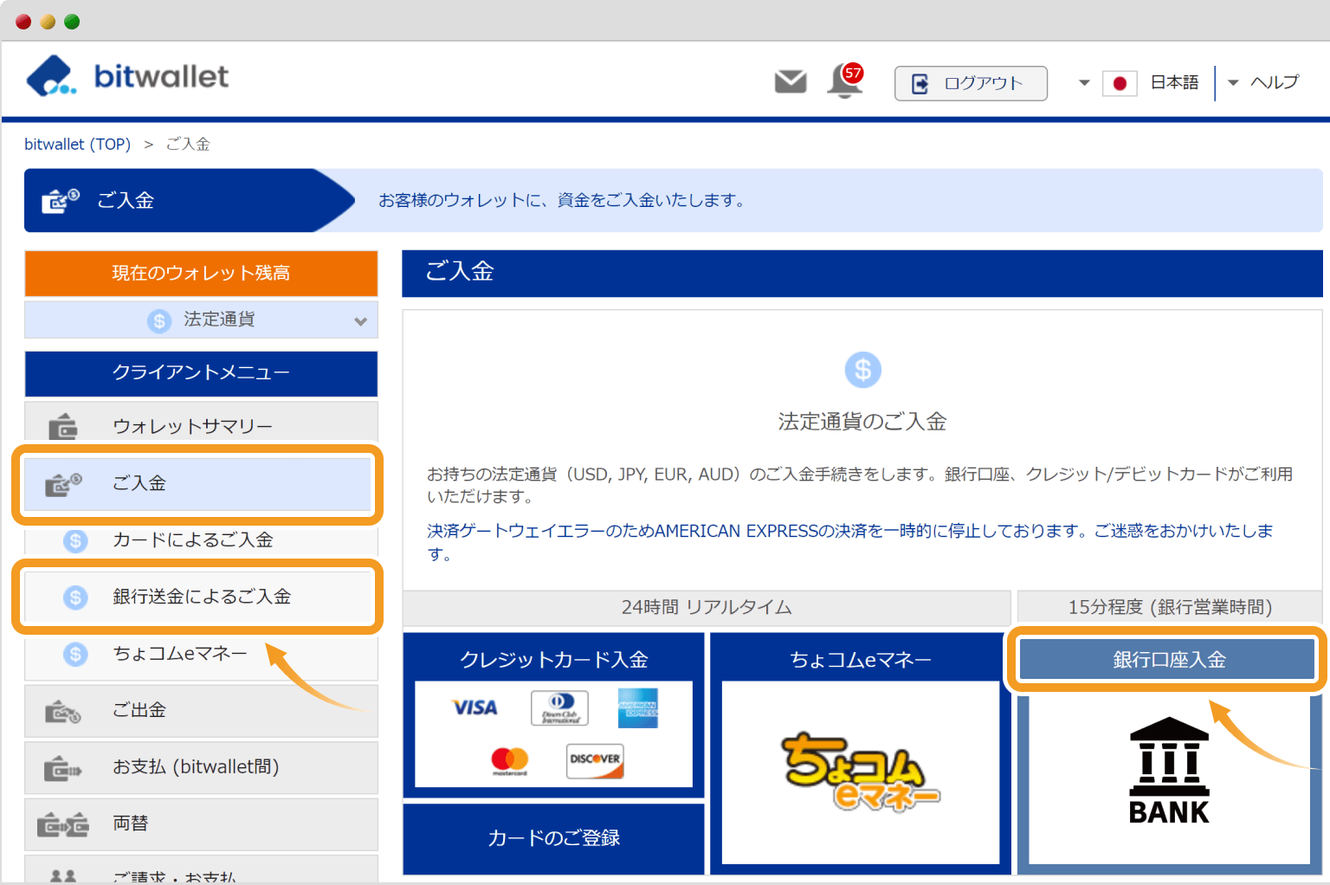This screenshot has width=1330, height=885.
Task: Open ウォレットサマリー menu item
Action: (201, 425)
